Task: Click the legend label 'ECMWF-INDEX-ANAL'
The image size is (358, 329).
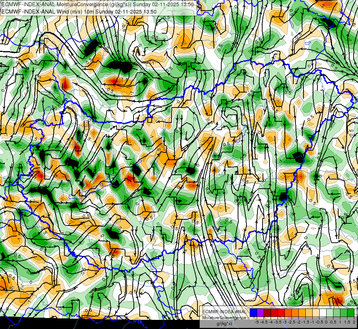Action: (225, 312)
